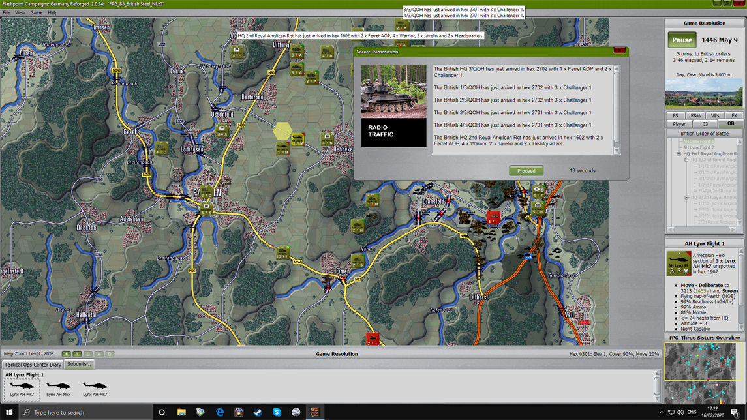Select AH Lynx Flight 2 in tree
This screenshot has height=420, width=747.
699,147
